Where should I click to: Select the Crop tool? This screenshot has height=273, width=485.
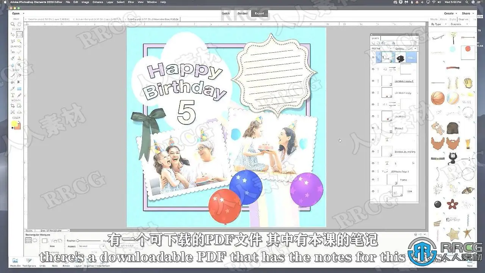(x=13, y=105)
